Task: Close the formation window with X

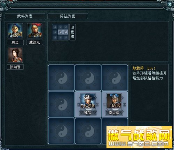Action: [x=170, y=5]
